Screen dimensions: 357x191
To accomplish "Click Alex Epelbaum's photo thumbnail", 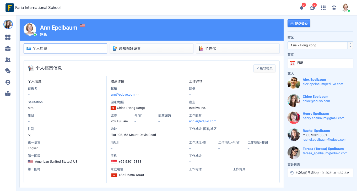I will coord(294,84).
